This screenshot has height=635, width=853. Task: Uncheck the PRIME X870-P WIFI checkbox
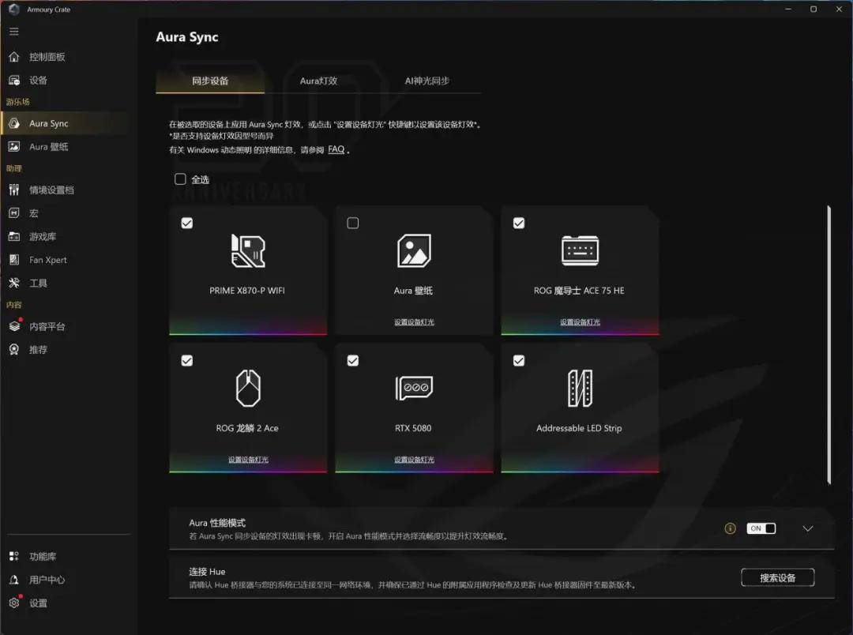point(187,223)
